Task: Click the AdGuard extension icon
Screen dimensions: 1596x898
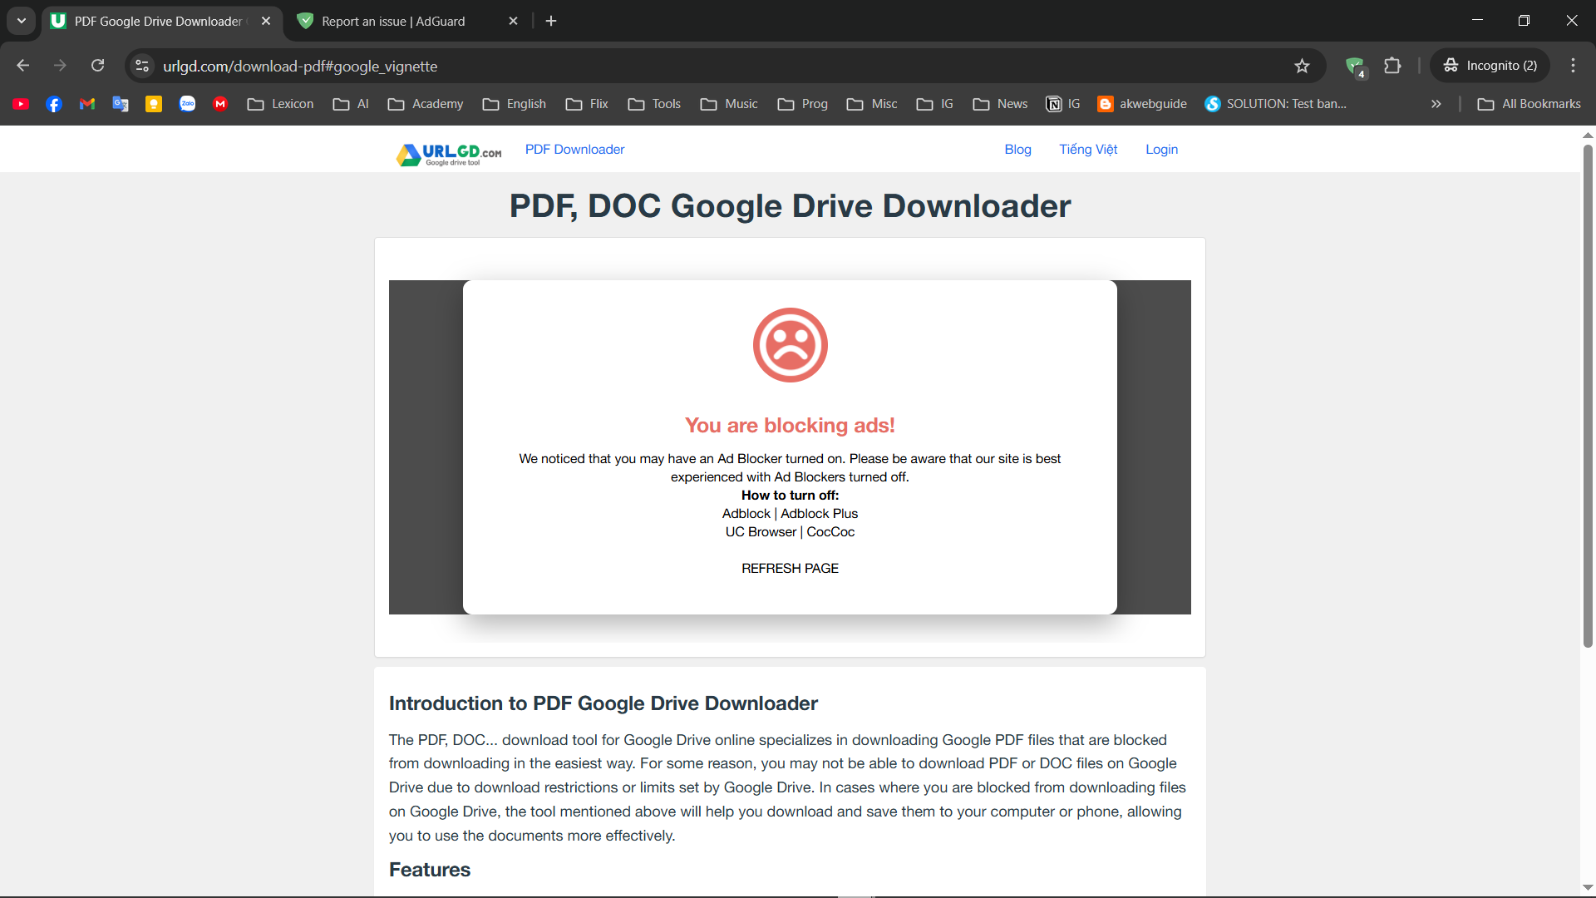Action: click(1355, 66)
